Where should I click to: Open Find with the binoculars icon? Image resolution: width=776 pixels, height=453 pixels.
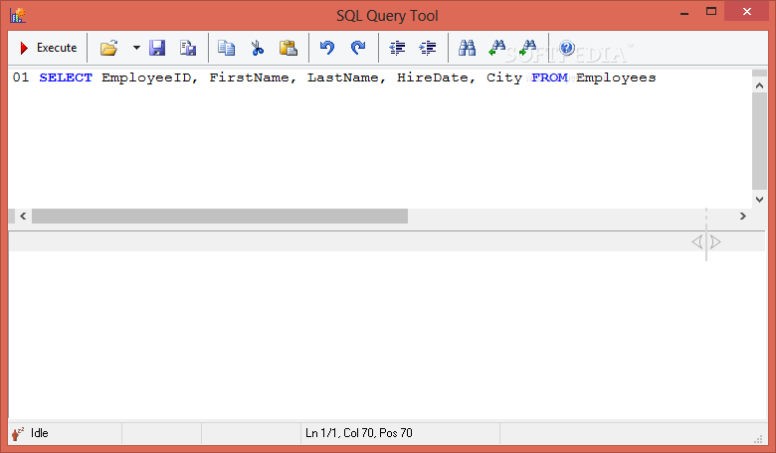467,48
